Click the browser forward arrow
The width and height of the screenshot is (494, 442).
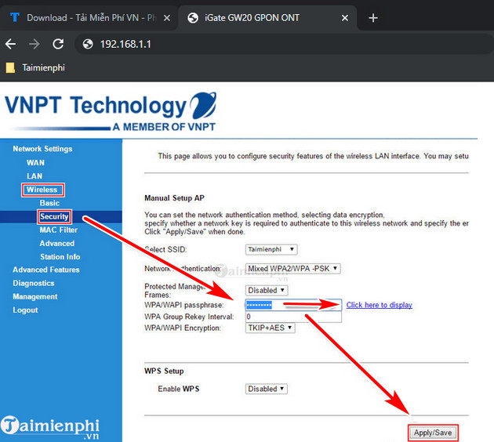pyautogui.click(x=35, y=44)
